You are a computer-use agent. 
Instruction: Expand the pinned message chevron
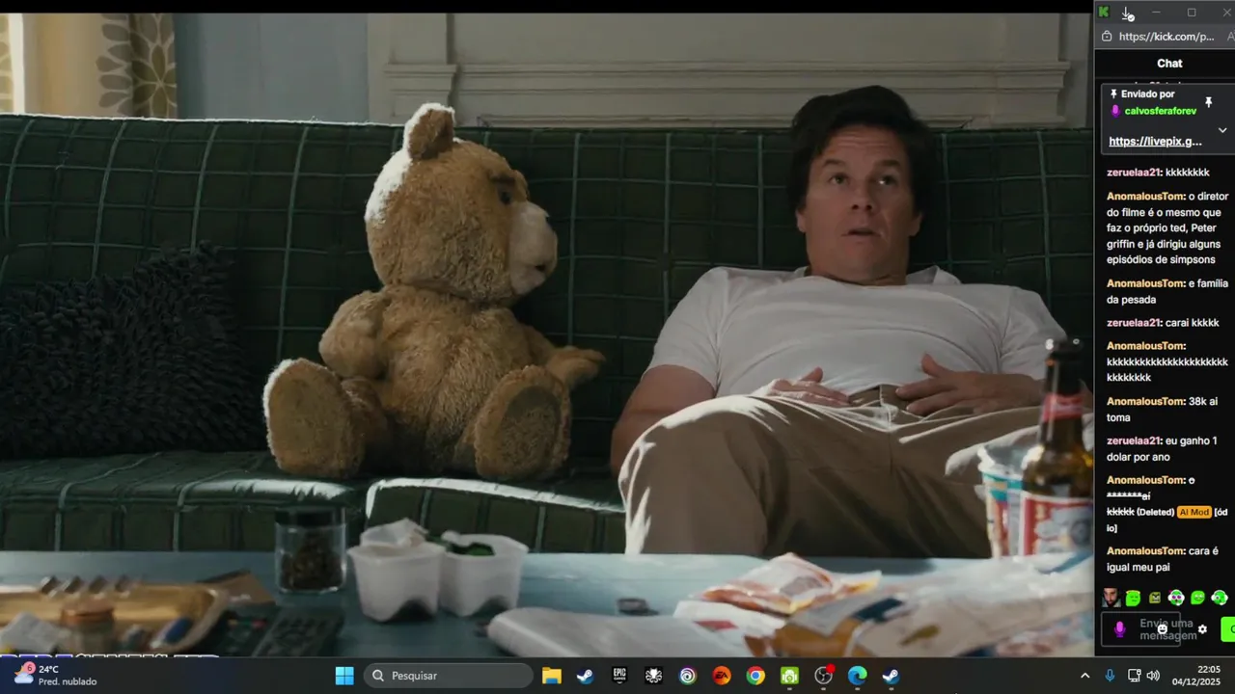point(1221,130)
